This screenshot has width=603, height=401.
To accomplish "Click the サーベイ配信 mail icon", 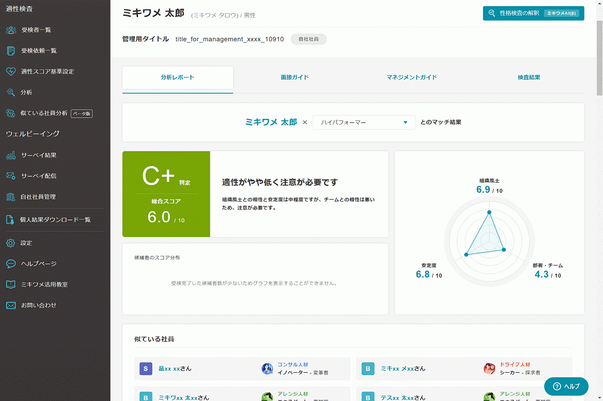I will click(11, 176).
